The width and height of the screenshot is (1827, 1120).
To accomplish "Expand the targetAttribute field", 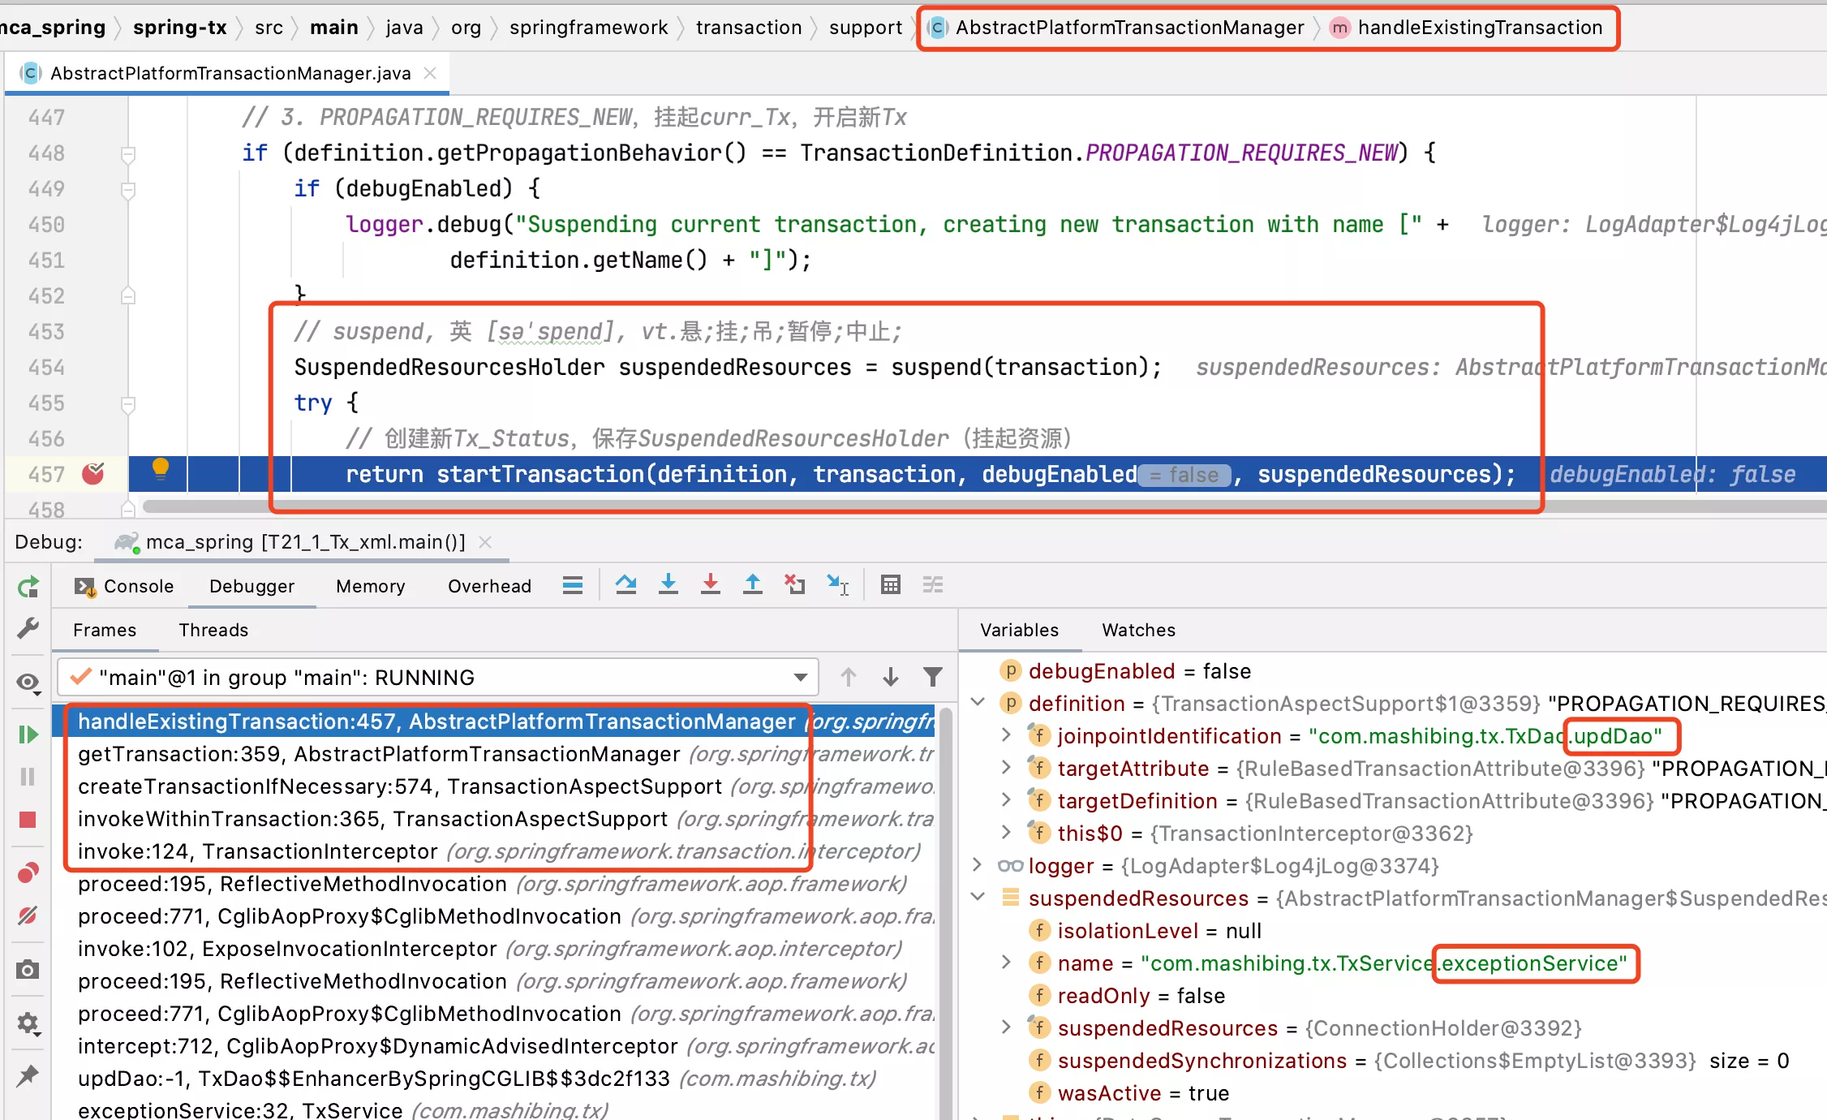I will 1007,767.
